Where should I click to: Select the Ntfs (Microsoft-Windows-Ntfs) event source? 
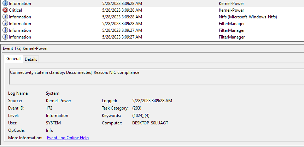click(248, 17)
